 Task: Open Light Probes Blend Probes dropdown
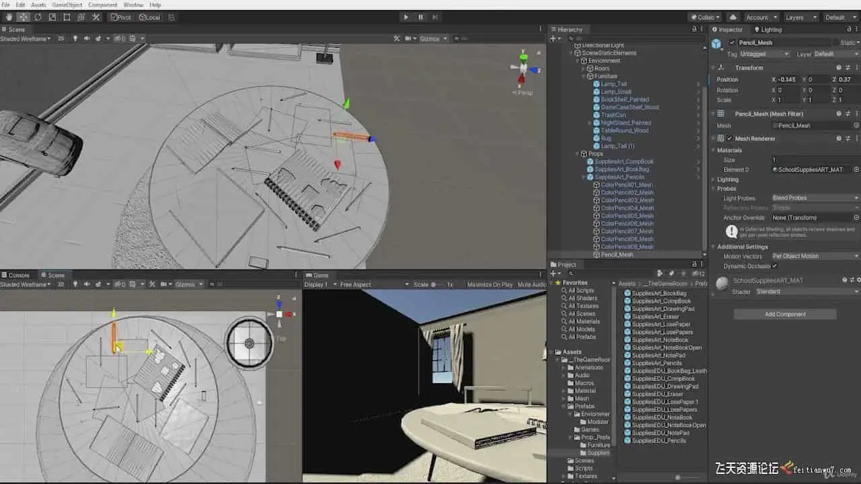pyautogui.click(x=815, y=198)
